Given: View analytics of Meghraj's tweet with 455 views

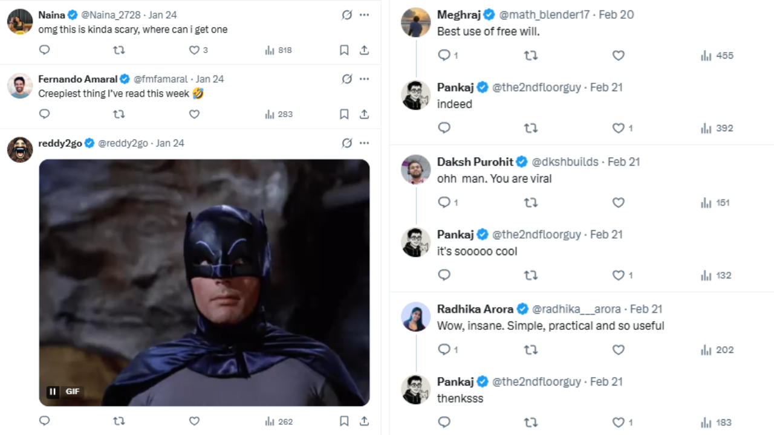Looking at the screenshot, I should click(x=717, y=56).
